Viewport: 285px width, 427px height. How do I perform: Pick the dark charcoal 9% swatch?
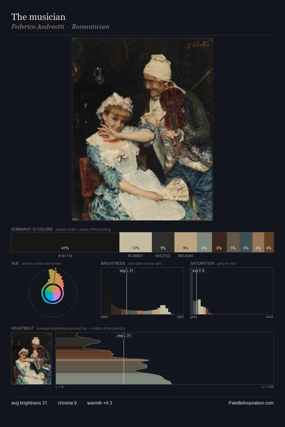(163, 242)
